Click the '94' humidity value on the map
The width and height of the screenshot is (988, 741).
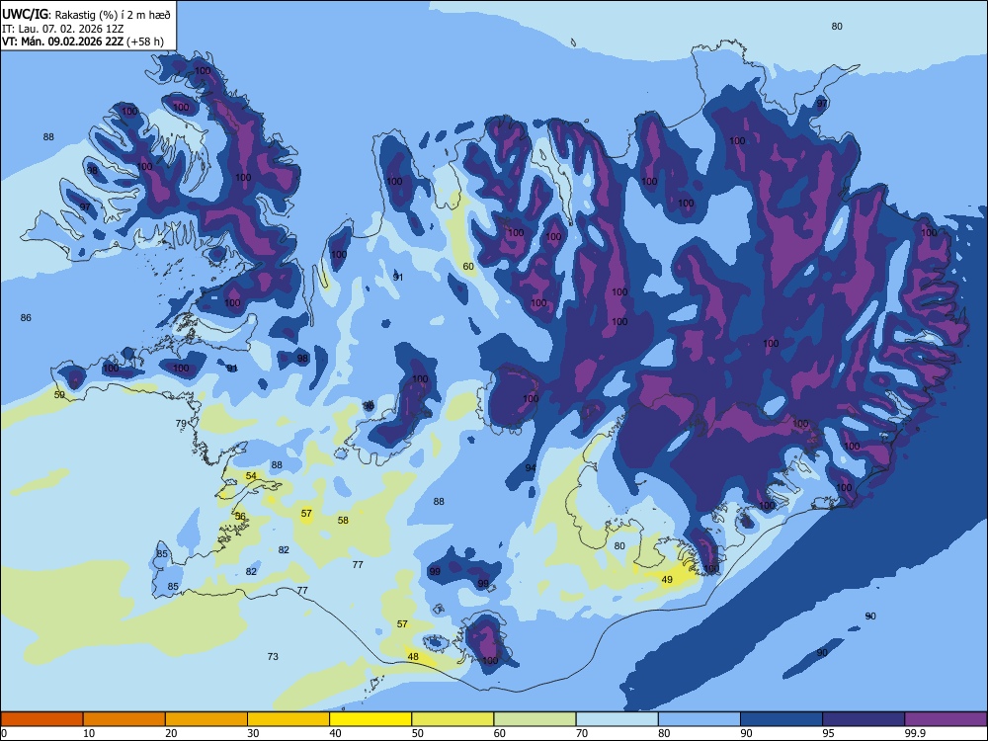(x=531, y=467)
